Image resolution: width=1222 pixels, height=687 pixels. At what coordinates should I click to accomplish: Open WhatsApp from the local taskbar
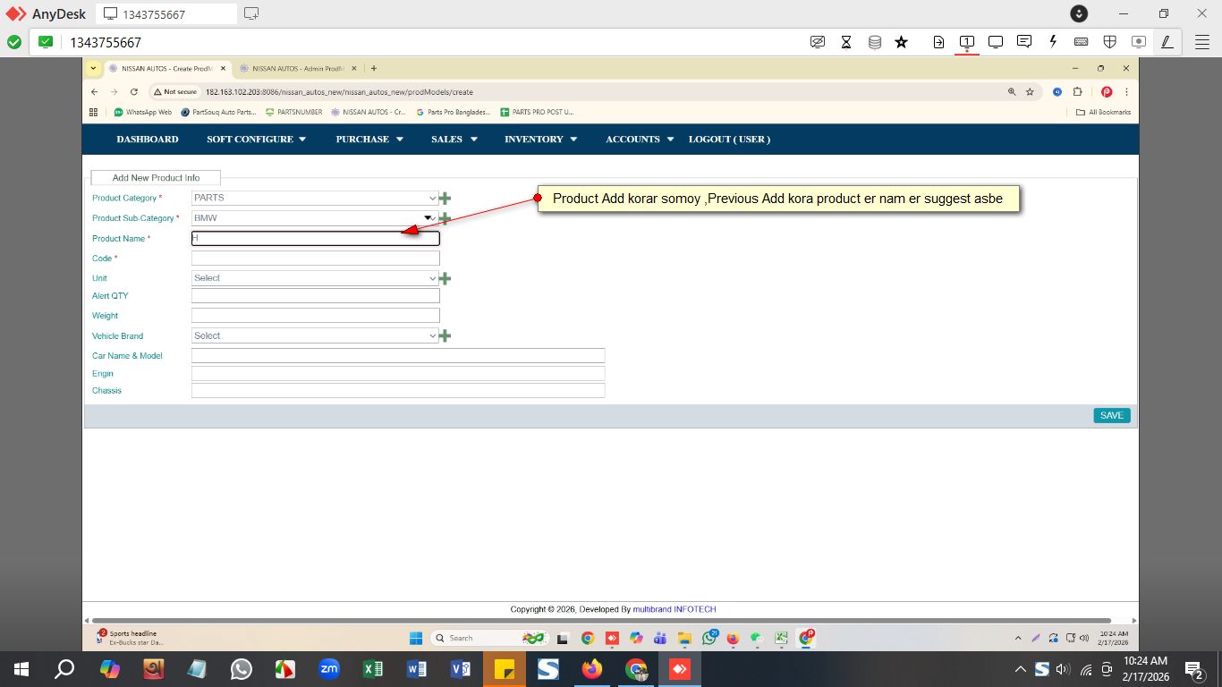tap(242, 669)
